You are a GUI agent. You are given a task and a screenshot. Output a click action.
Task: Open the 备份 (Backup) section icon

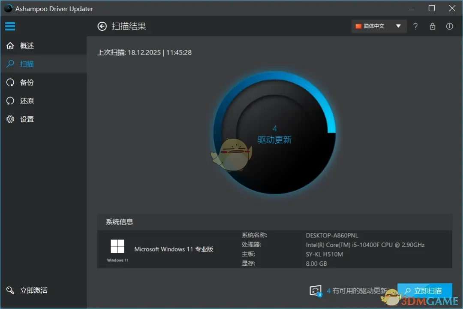tap(10, 82)
